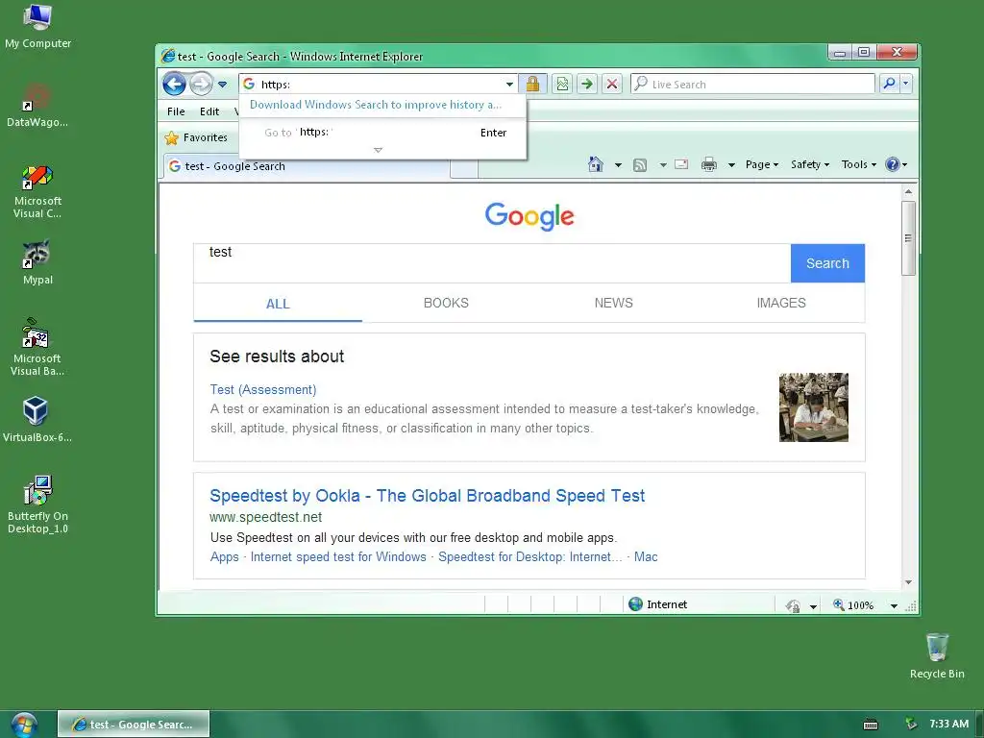Open the Tools menu

point(858,164)
